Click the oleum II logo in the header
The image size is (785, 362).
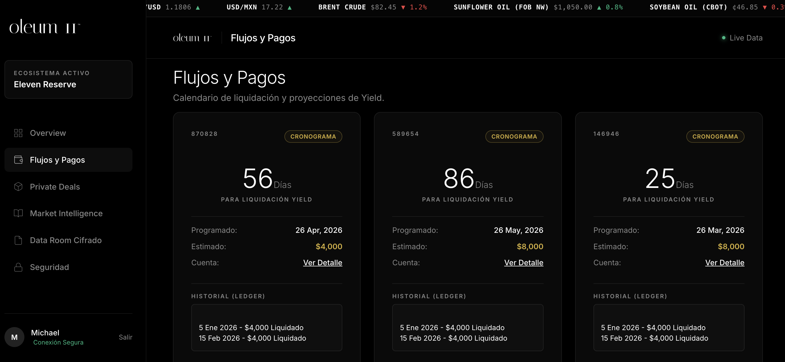[x=192, y=38]
